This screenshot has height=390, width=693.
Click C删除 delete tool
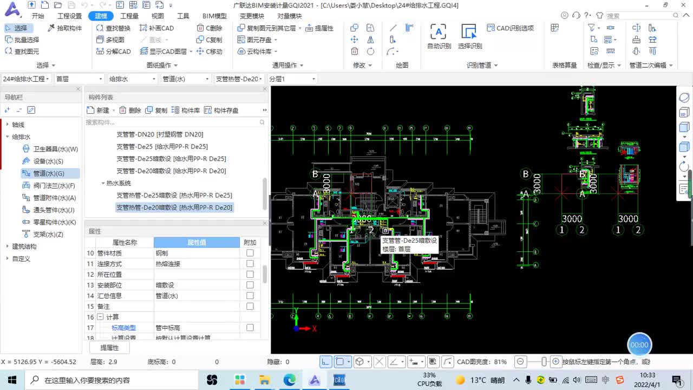point(210,28)
